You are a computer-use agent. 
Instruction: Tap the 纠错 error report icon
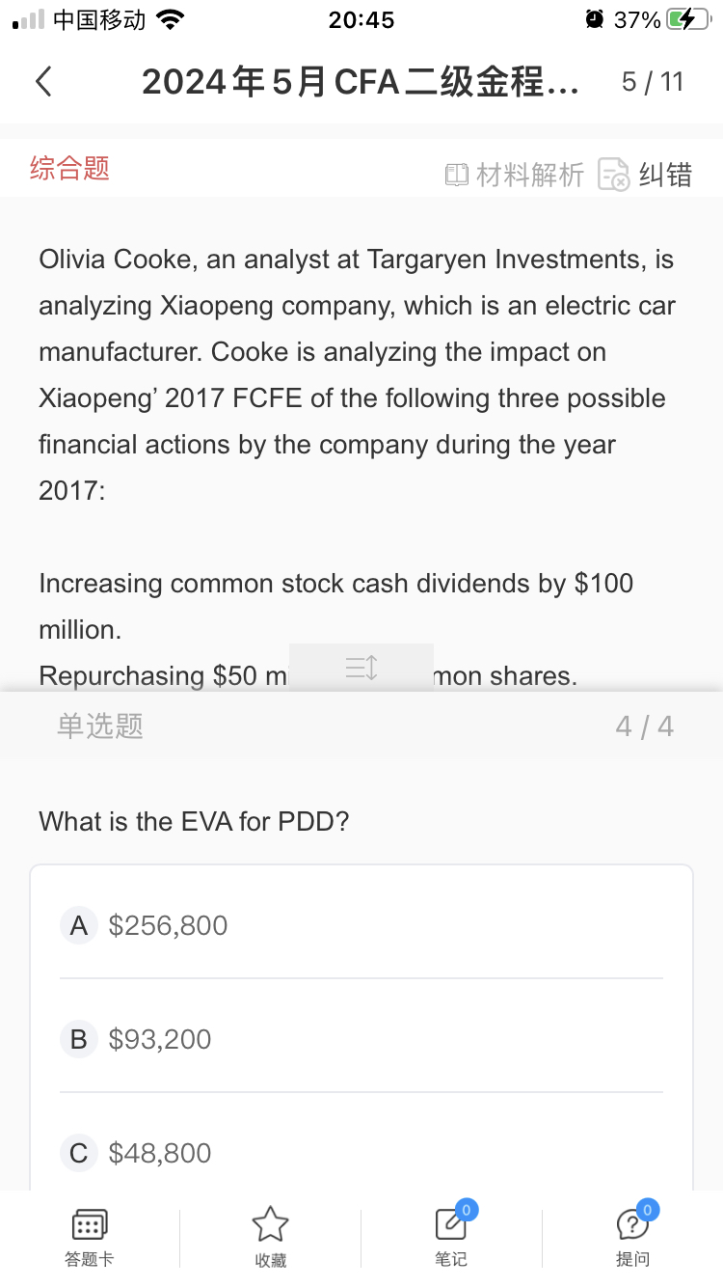pos(613,175)
